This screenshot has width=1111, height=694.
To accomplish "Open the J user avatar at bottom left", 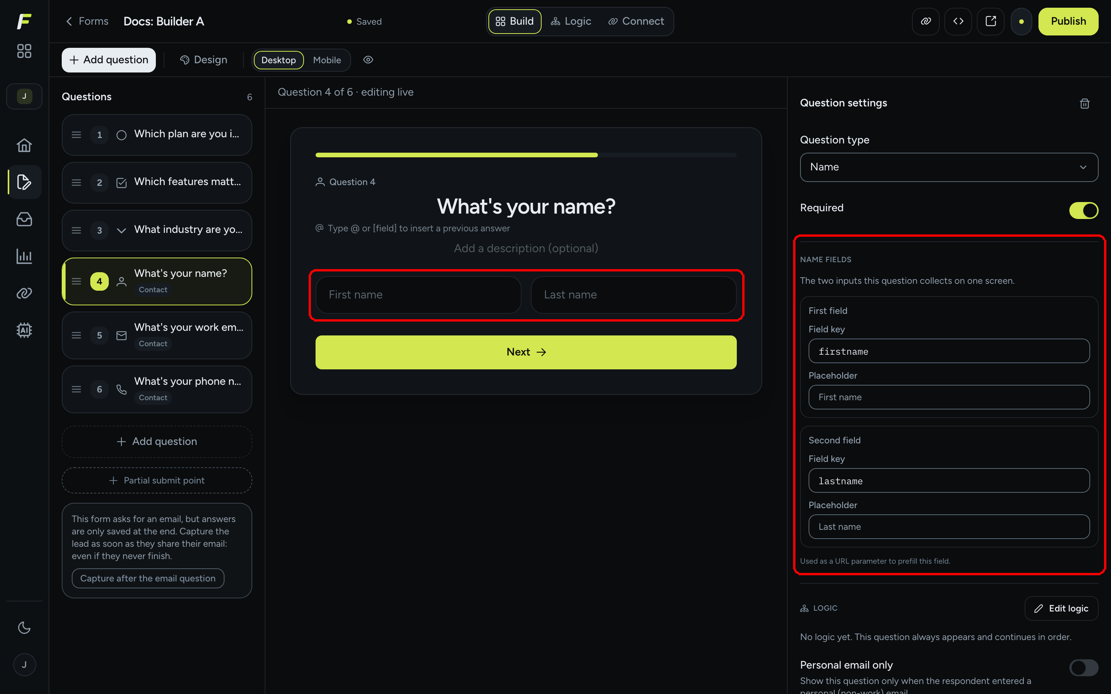I will 24,665.
